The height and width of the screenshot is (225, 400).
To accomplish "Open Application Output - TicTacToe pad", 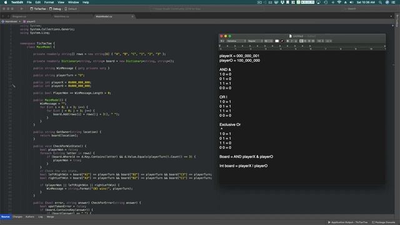I will 347,222.
